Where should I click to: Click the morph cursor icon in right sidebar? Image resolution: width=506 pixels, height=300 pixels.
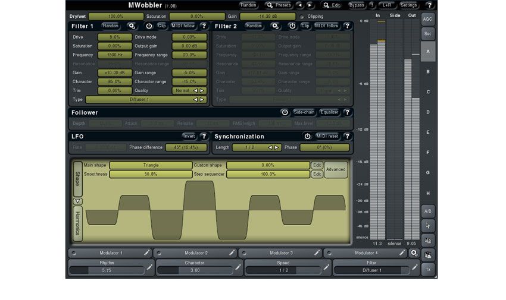point(428,226)
